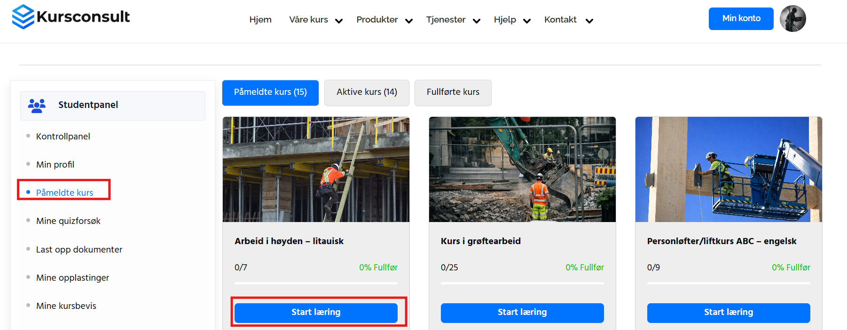The image size is (847, 330).
Task: Click the 0/25 lesson count
Action: coord(449,268)
